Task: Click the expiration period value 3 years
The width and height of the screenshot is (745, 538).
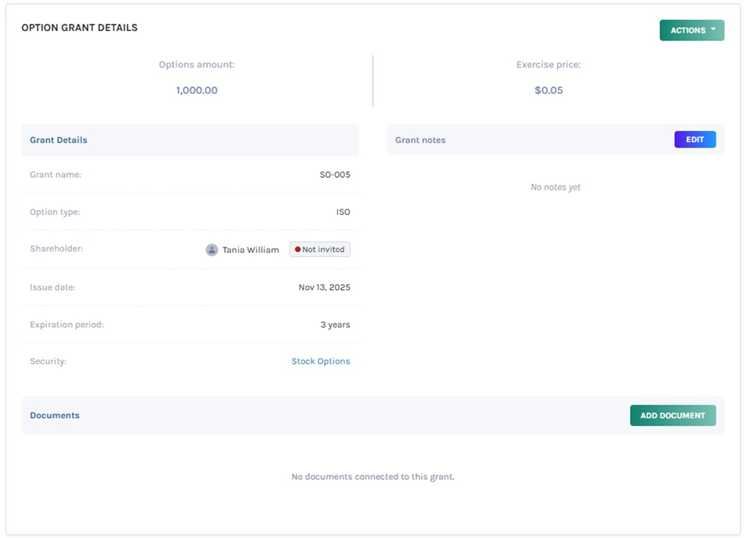Action: point(335,325)
